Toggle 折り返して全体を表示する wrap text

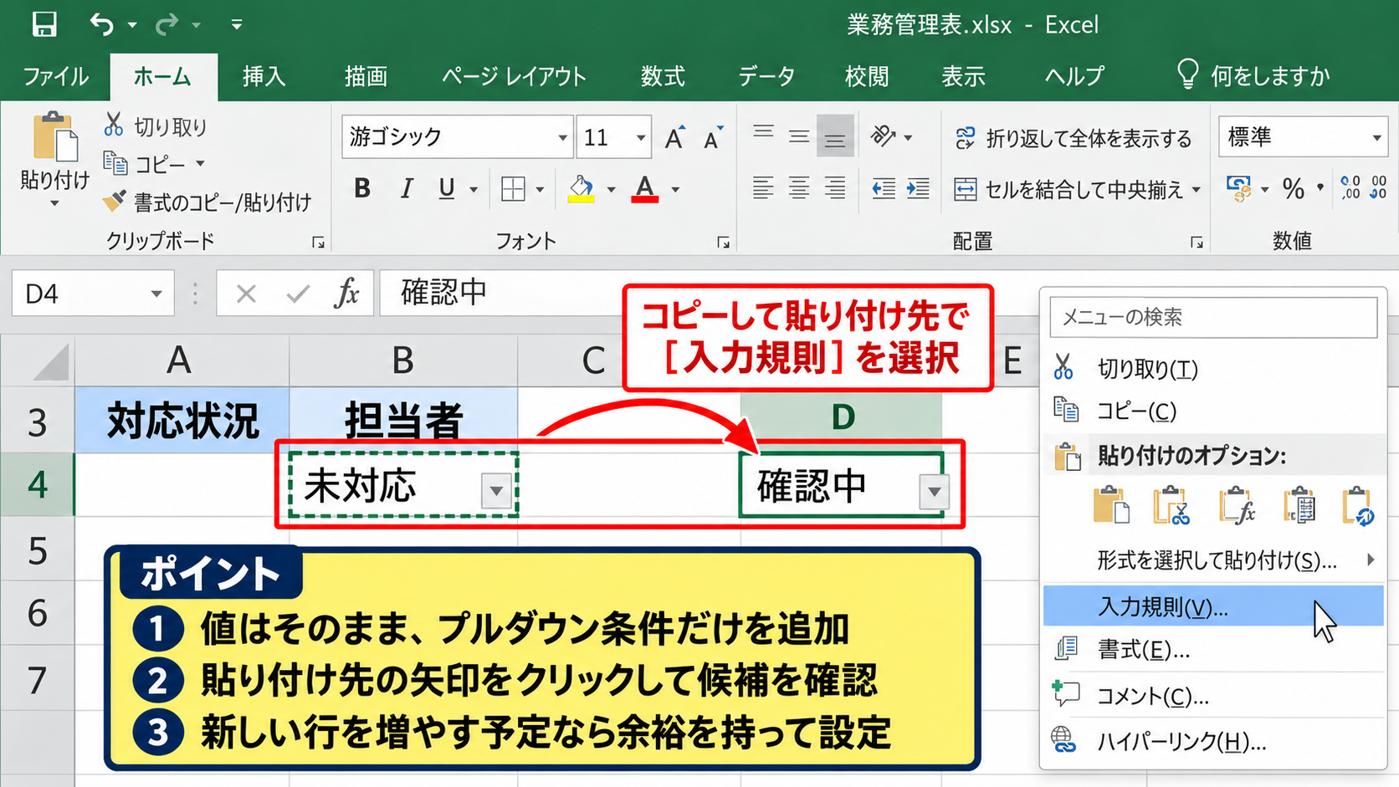[1074, 138]
